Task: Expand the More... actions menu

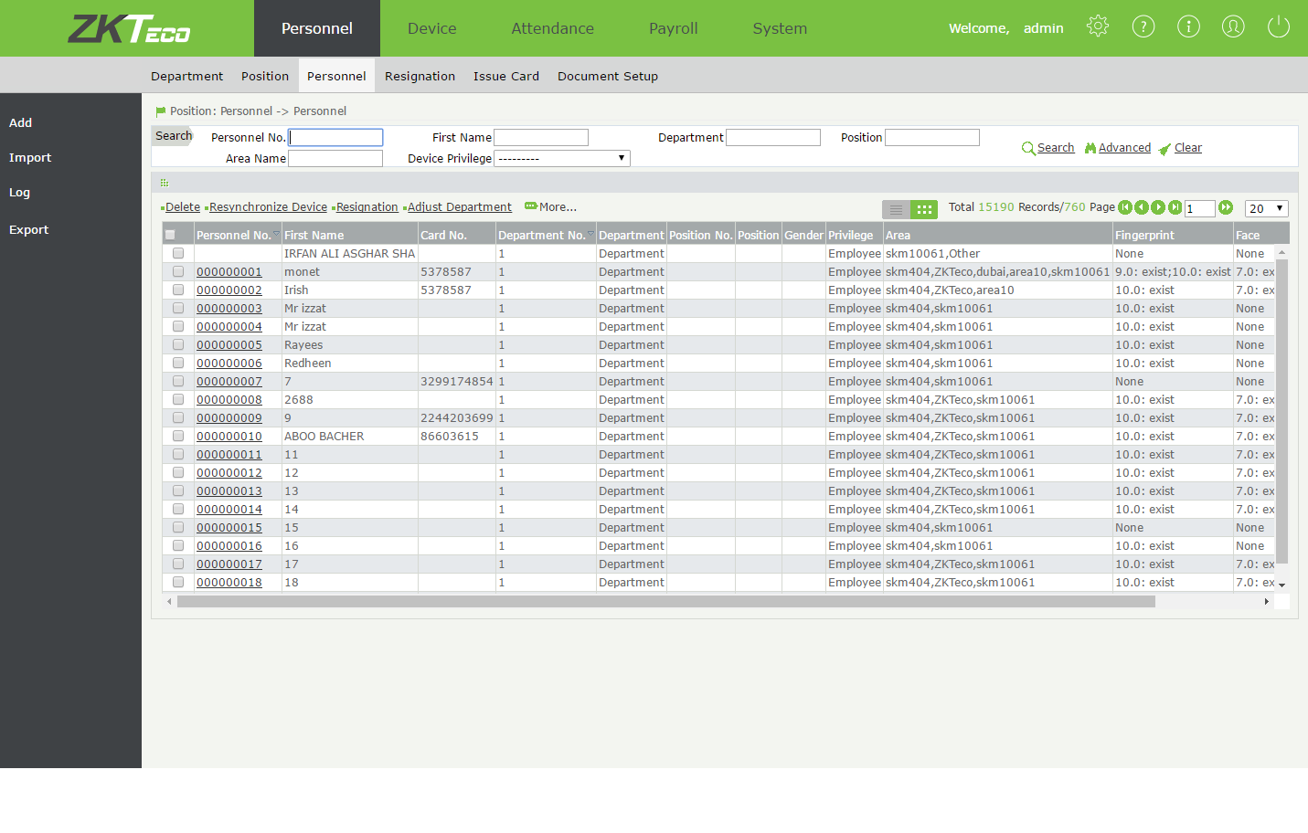Action: pos(551,207)
